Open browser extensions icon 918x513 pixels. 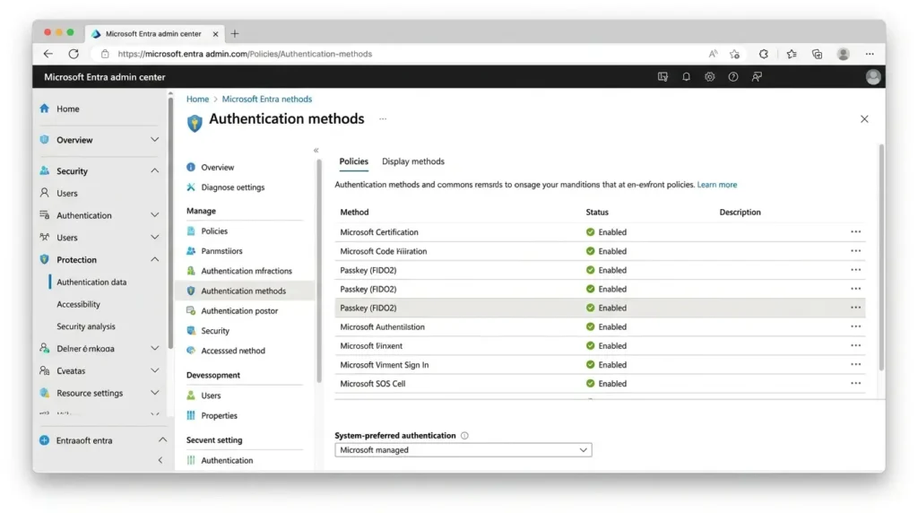[764, 54]
